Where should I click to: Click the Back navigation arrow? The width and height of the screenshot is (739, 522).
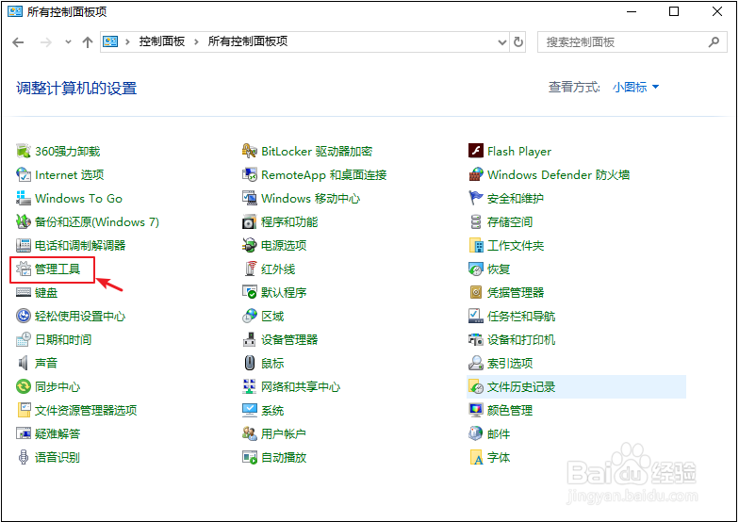pos(19,42)
